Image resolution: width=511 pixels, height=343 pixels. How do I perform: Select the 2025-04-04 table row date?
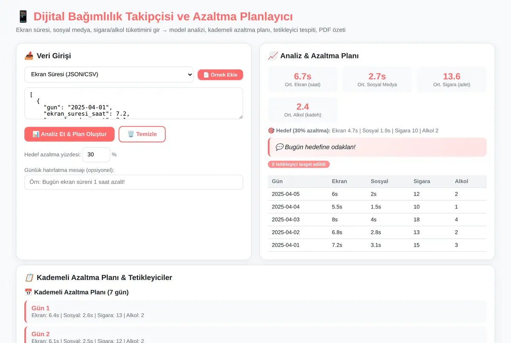pyautogui.click(x=286, y=207)
